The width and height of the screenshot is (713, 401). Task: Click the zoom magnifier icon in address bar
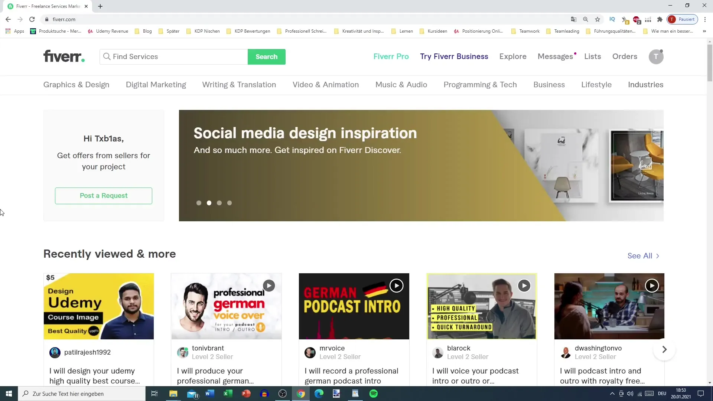[x=585, y=19]
